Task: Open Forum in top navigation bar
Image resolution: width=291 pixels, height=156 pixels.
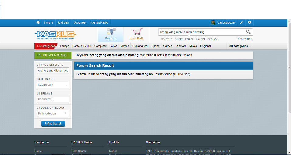Action: pos(48,22)
